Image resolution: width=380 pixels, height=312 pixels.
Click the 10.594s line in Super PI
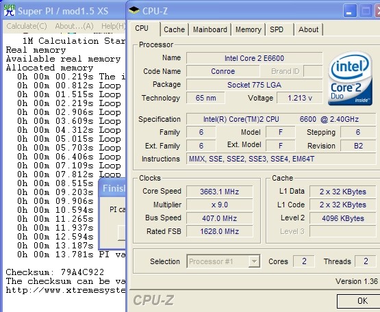(x=55, y=210)
